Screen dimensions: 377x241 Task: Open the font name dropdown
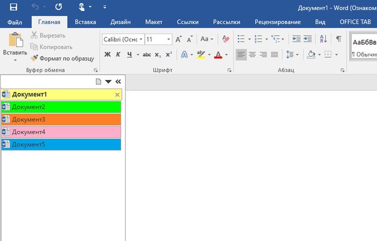[x=141, y=39]
